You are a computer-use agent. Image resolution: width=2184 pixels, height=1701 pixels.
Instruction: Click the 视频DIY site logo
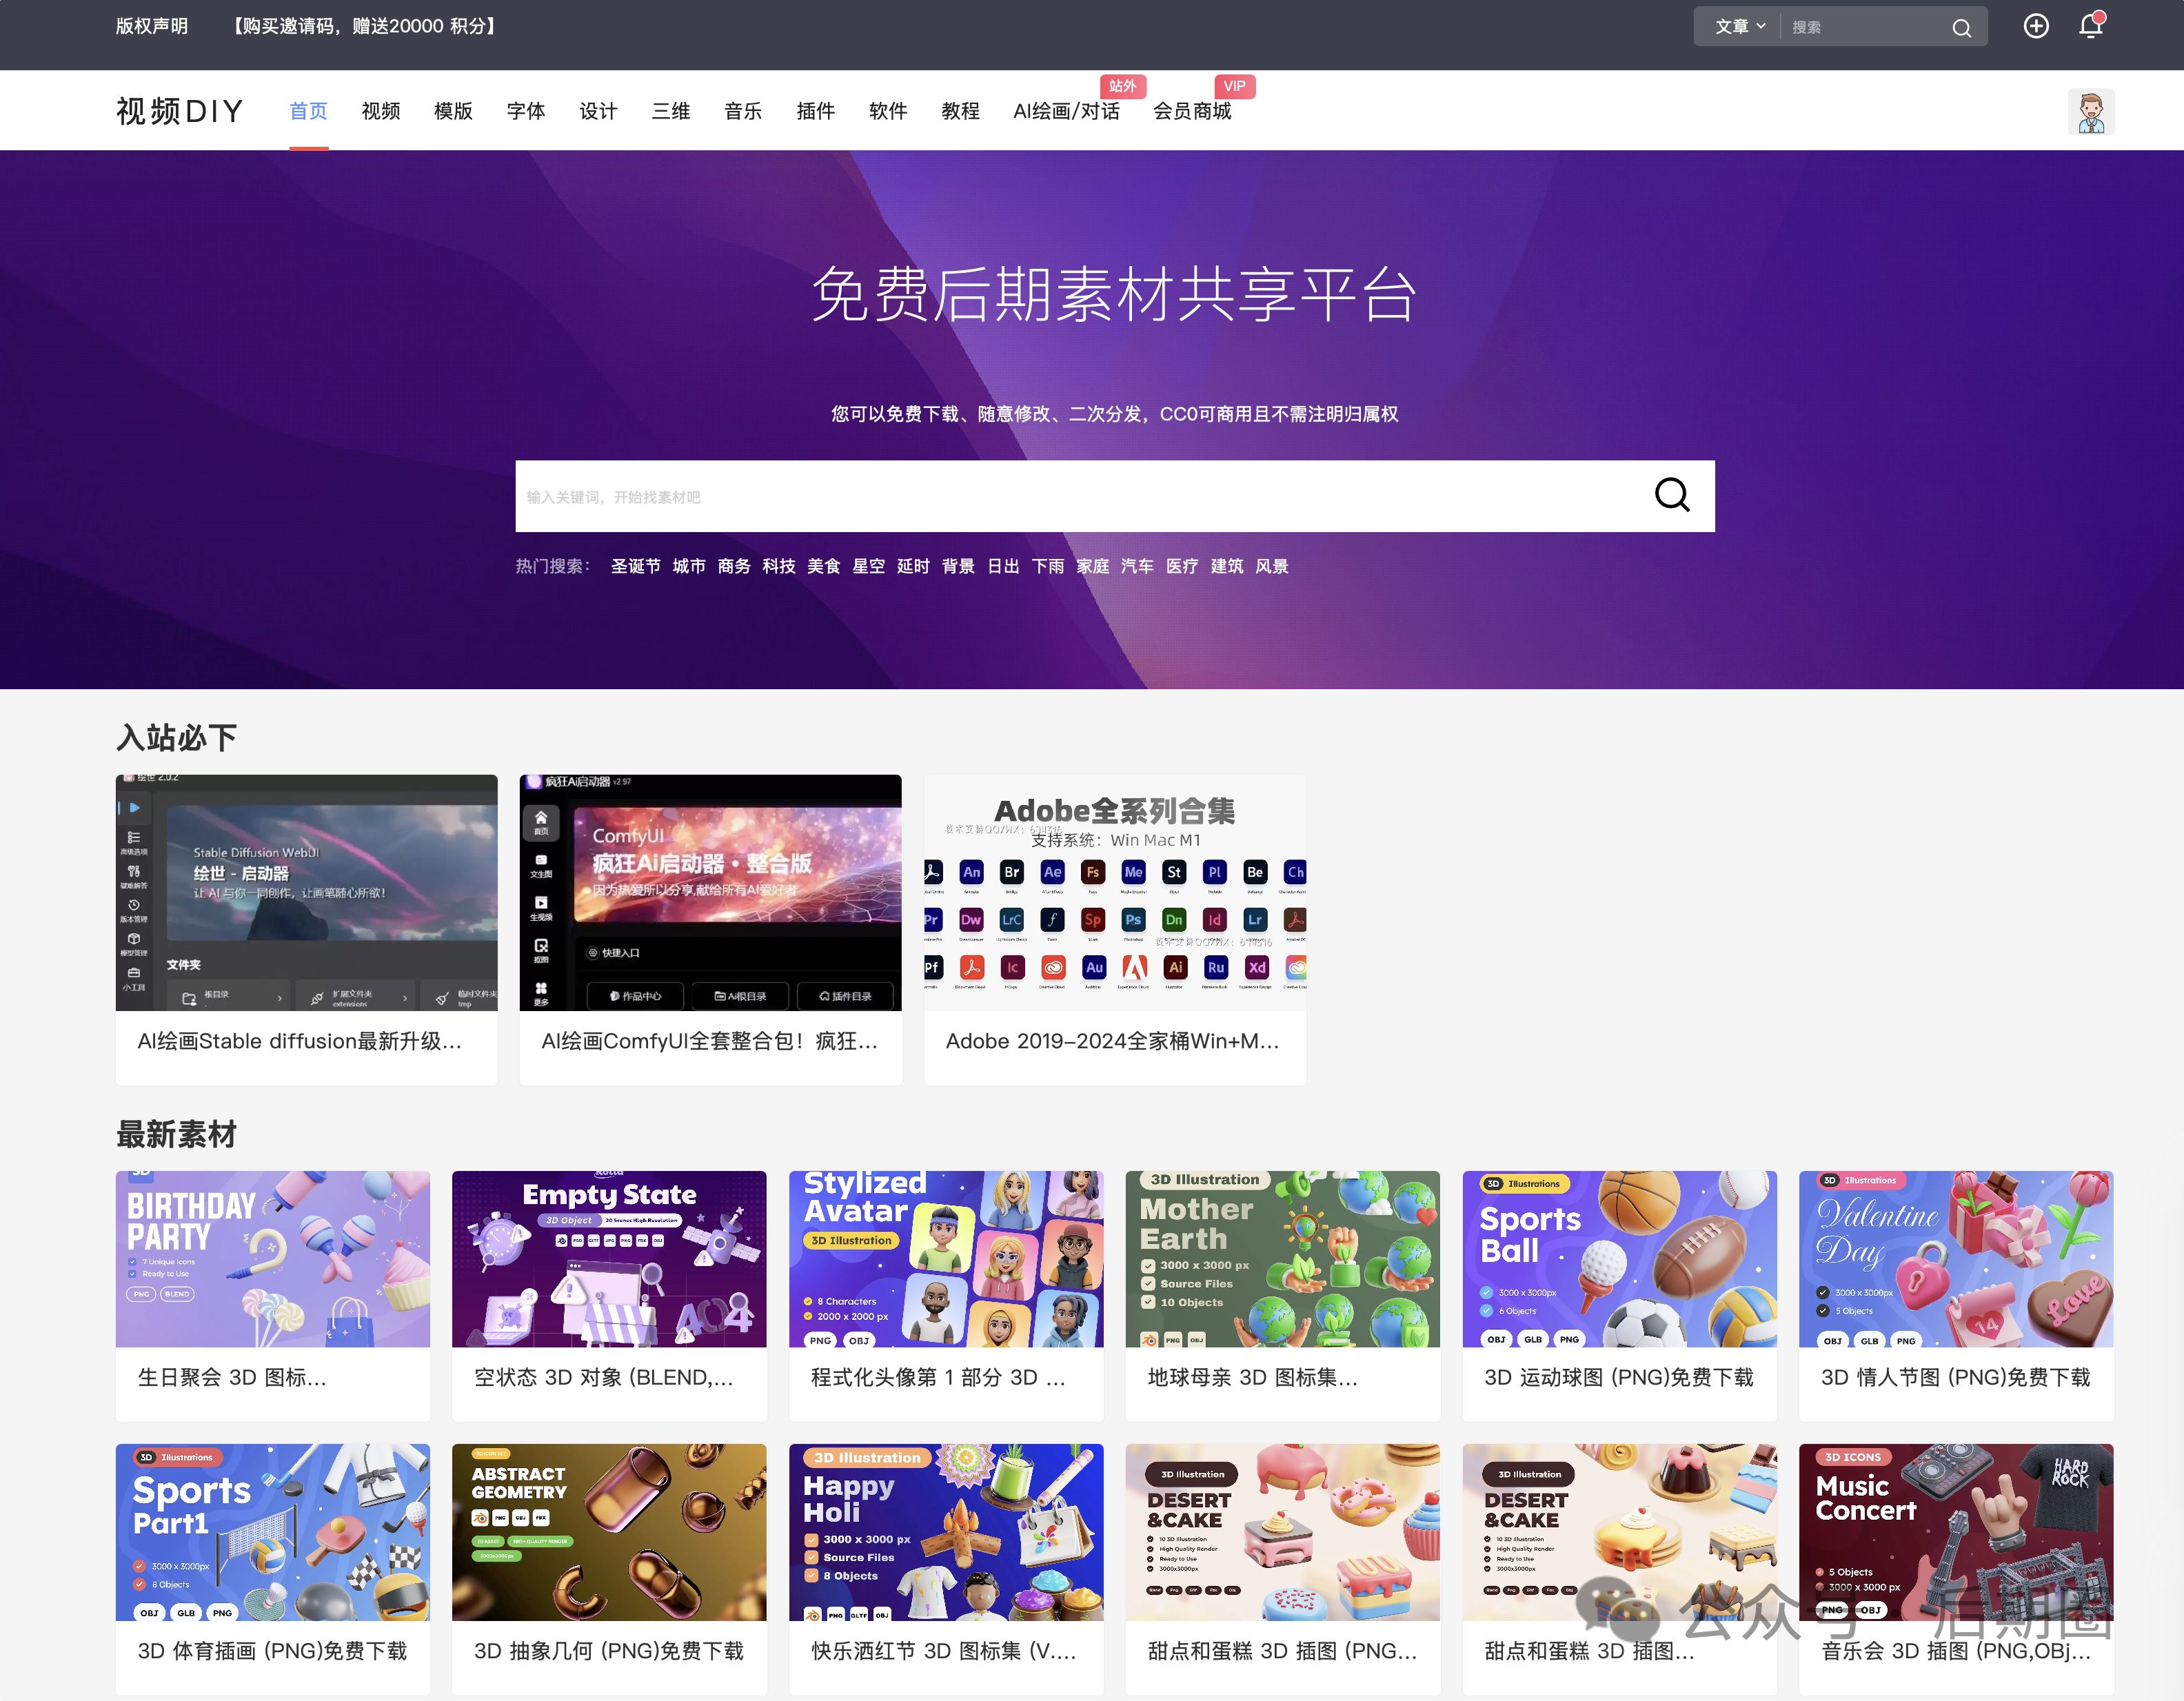click(180, 111)
